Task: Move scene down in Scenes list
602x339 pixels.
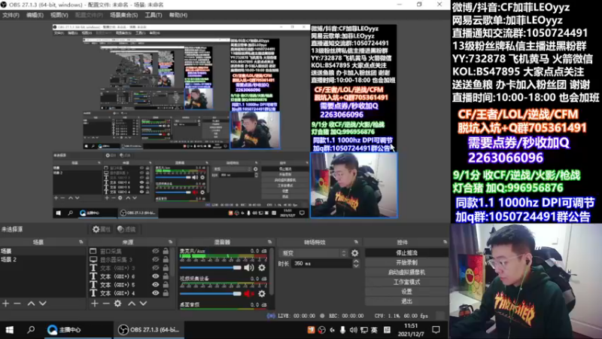Action: [43, 304]
